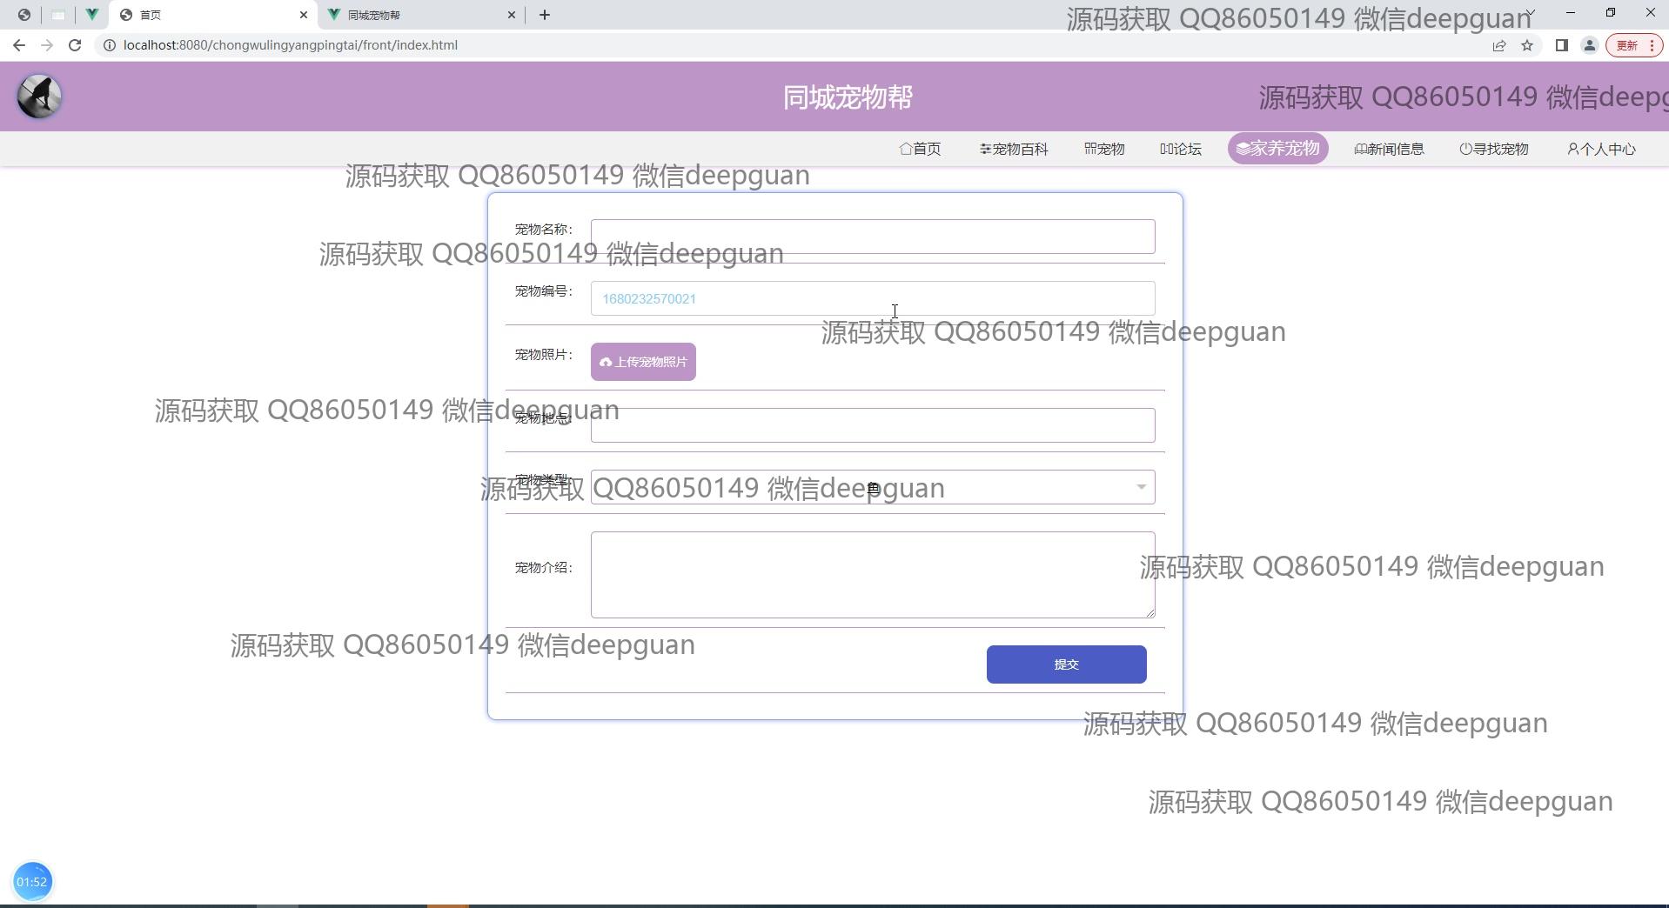Viewport: 1669px width, 908px height.
Task: Open the tab search chevron in the title bar
Action: [1531, 13]
